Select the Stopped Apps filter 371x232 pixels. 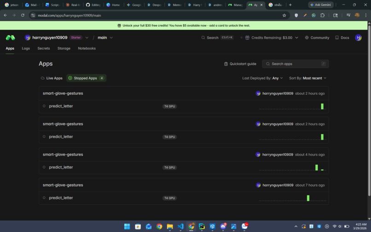(86, 78)
